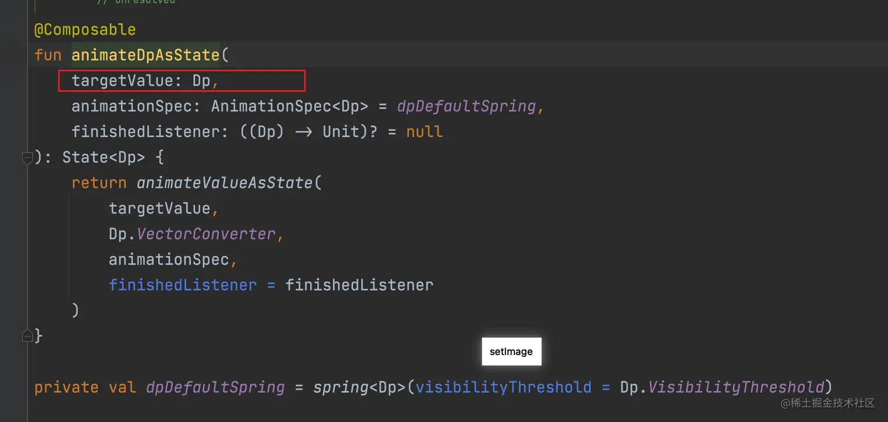
Task: Click the @Composable annotation
Action: click(85, 29)
